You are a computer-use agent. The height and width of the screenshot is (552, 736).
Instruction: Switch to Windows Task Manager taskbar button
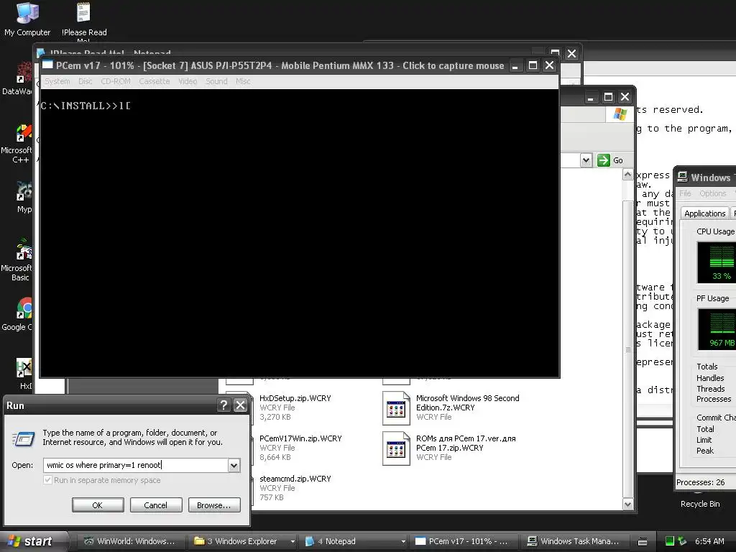[x=573, y=541]
